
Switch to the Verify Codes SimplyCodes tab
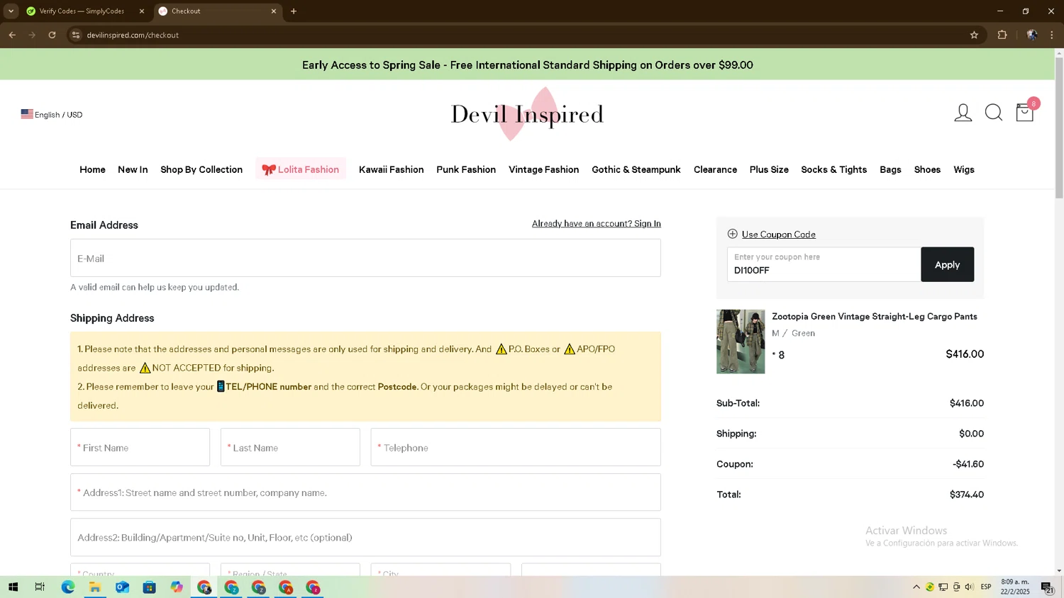[82, 11]
